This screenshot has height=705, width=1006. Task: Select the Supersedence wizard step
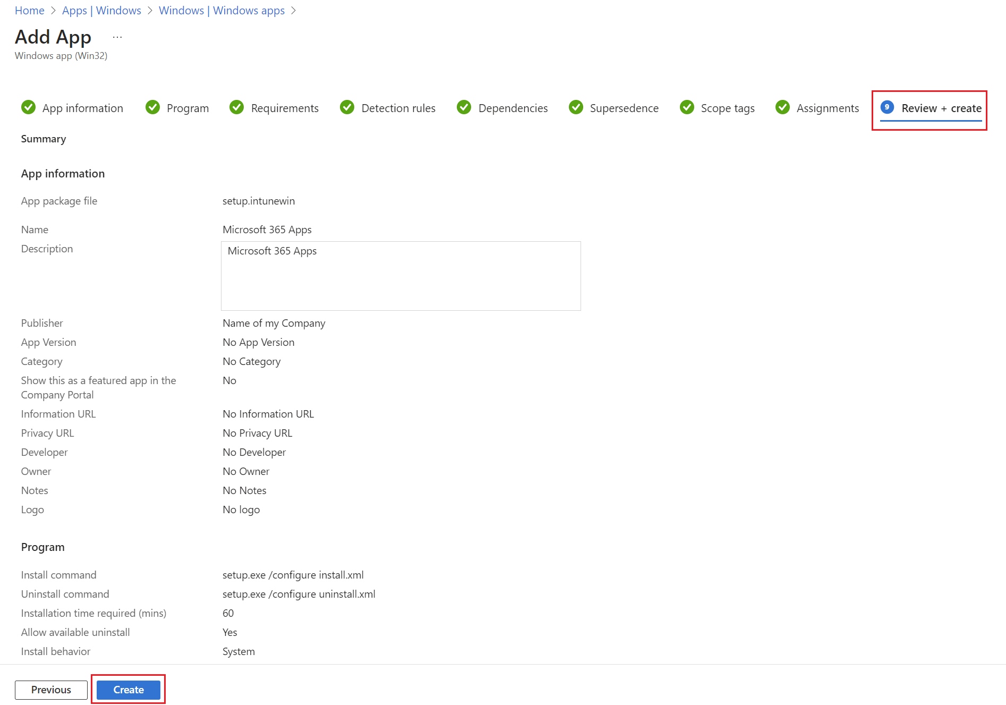tap(624, 108)
